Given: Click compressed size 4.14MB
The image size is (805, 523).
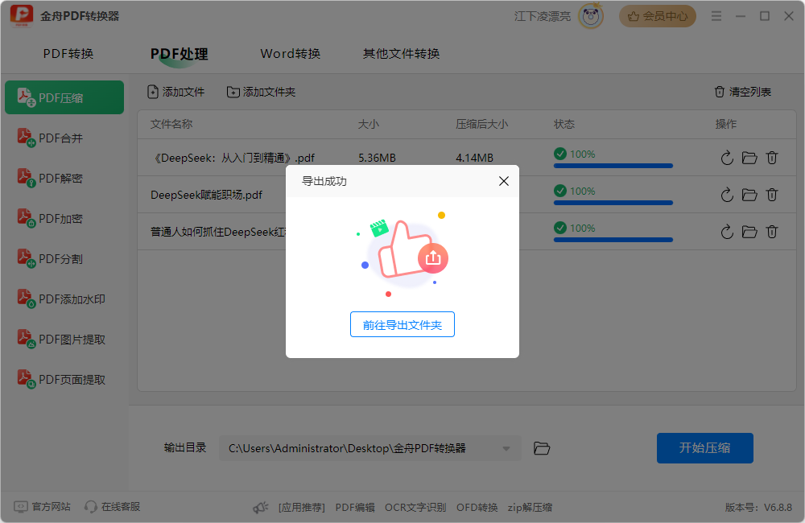Looking at the screenshot, I should pyautogui.click(x=474, y=158).
